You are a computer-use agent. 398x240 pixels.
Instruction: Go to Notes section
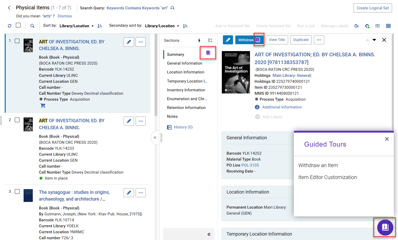click(172, 116)
